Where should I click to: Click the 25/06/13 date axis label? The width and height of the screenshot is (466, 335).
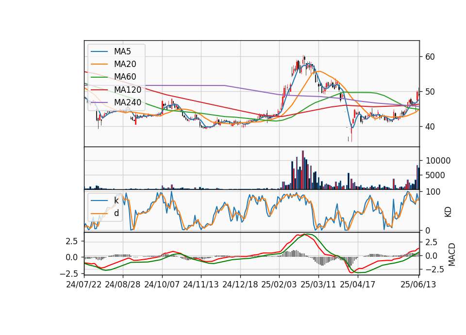(418, 285)
